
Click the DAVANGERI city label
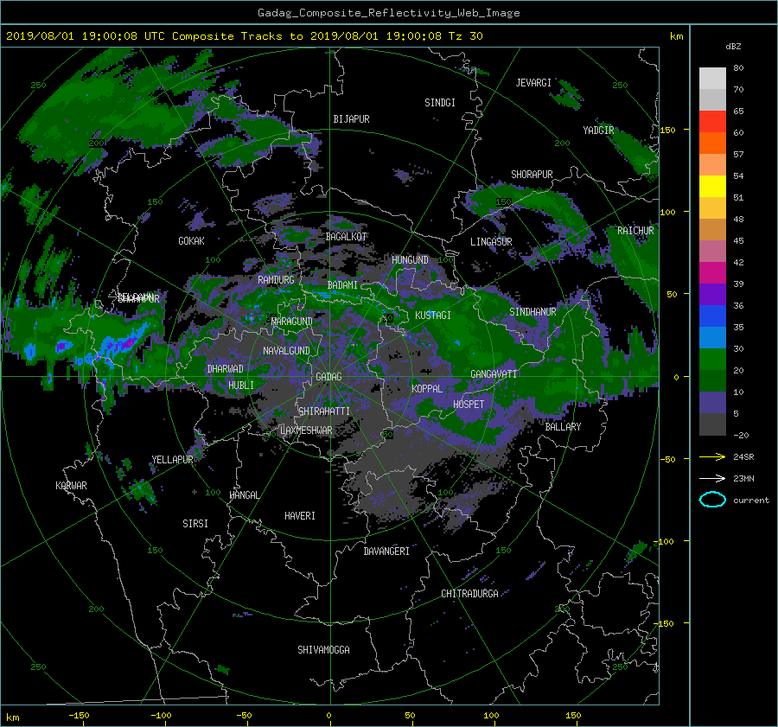(x=386, y=552)
